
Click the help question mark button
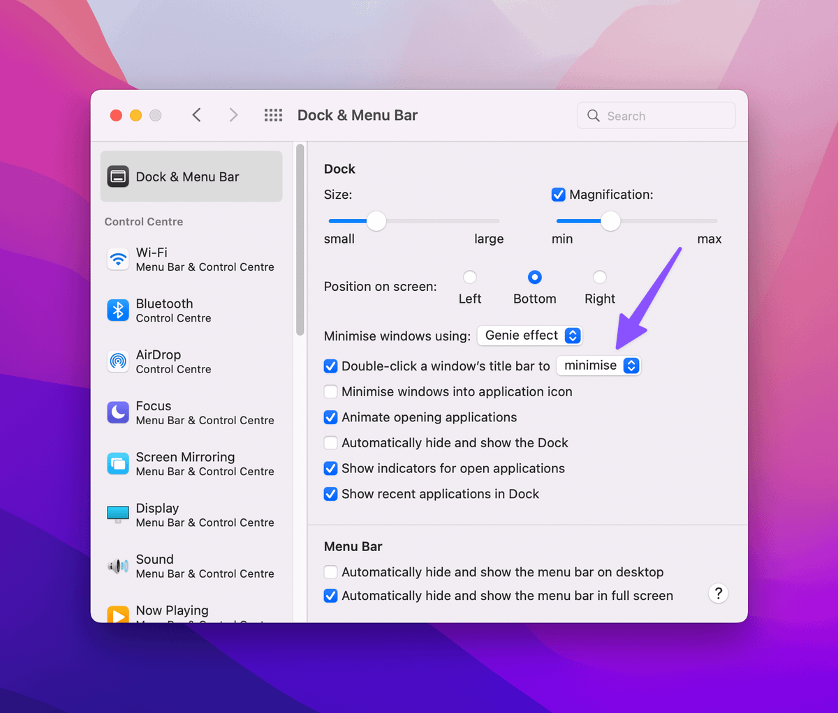718,594
